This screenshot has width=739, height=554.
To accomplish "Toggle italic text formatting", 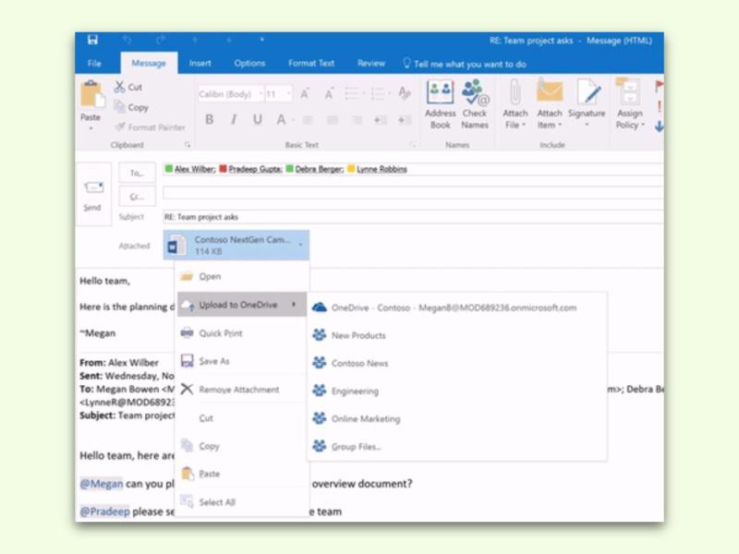I will tap(231, 120).
